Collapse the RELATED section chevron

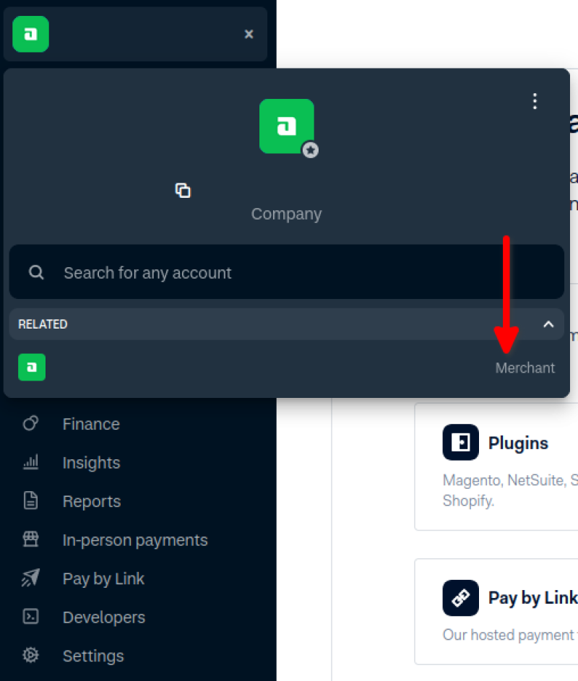548,324
